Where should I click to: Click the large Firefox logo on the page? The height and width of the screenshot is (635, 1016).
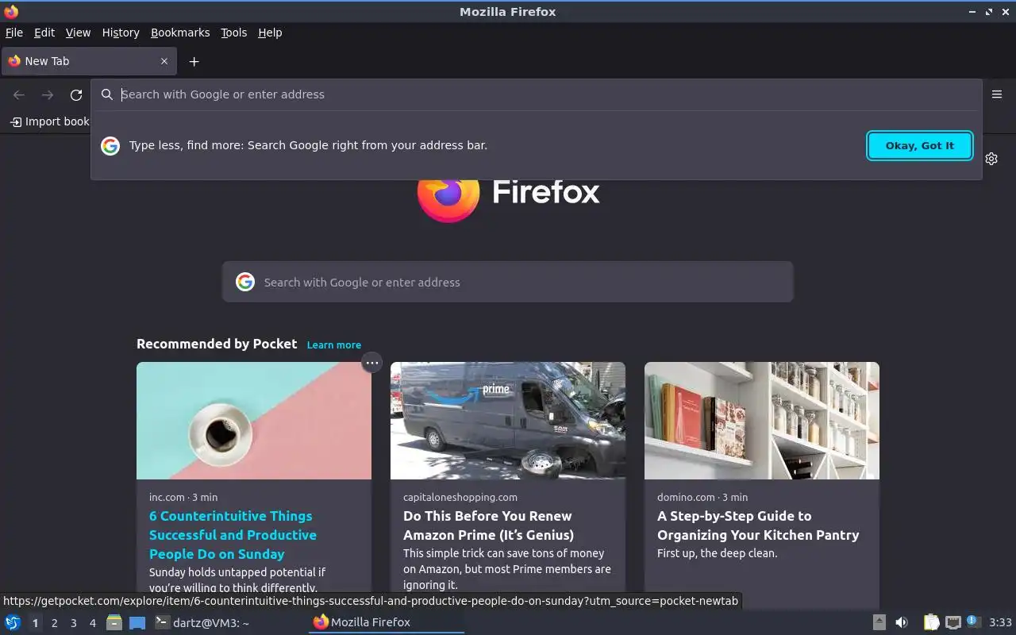(448, 198)
